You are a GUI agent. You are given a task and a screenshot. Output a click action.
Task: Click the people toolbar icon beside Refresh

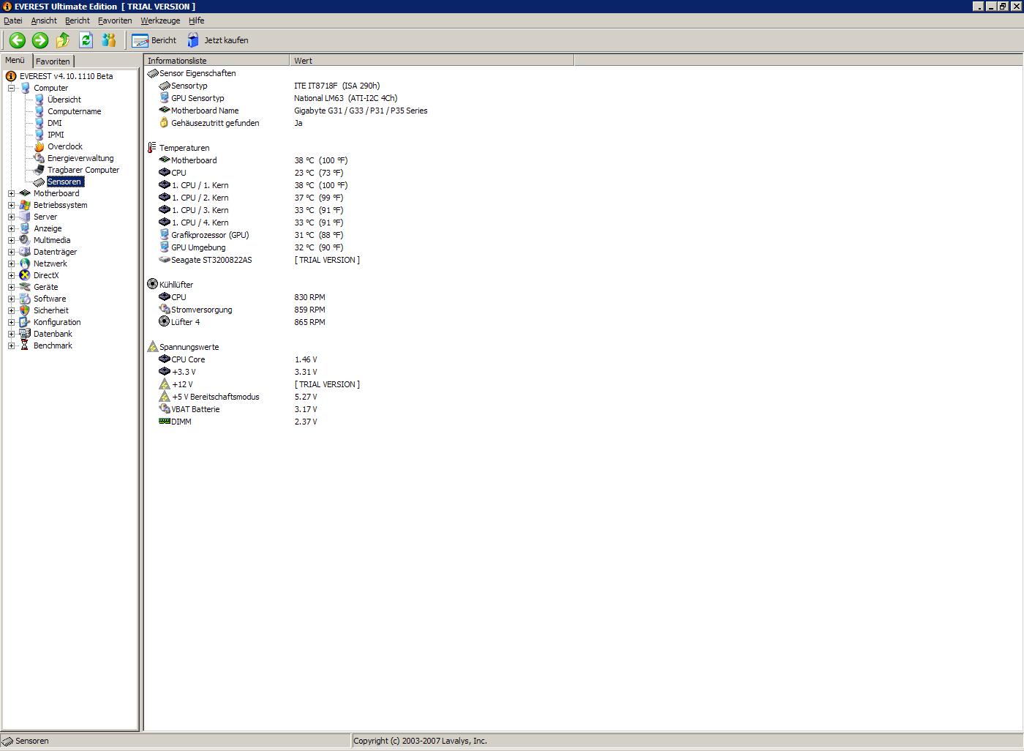coord(108,40)
